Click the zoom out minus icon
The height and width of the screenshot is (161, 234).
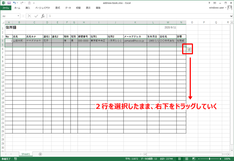click(x=199, y=159)
